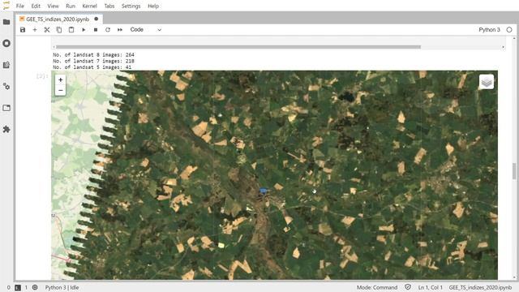Open the Extension Manager puzzle icon
Screen dimensions: 519x292
point(6,130)
